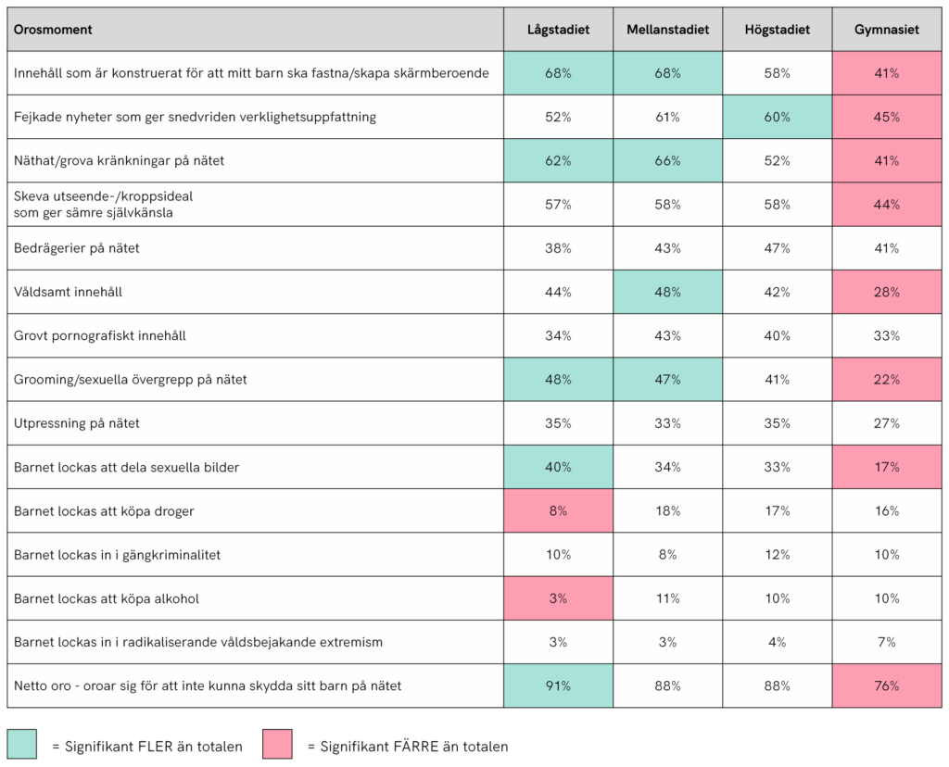Click the 91% cell under Lågstadiet

pyautogui.click(x=558, y=686)
